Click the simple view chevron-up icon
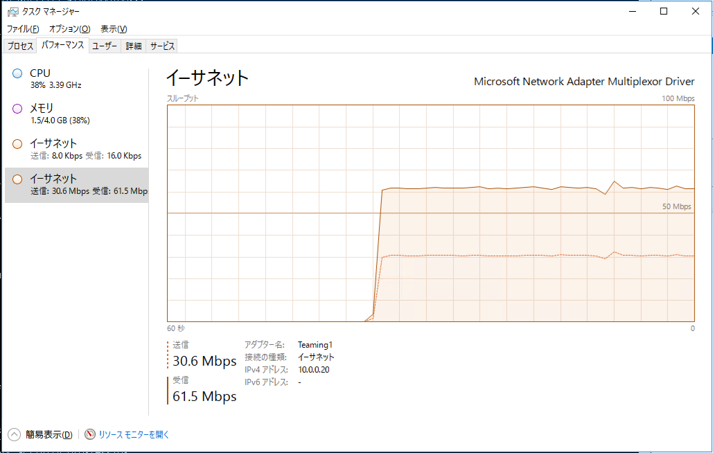 point(14,434)
